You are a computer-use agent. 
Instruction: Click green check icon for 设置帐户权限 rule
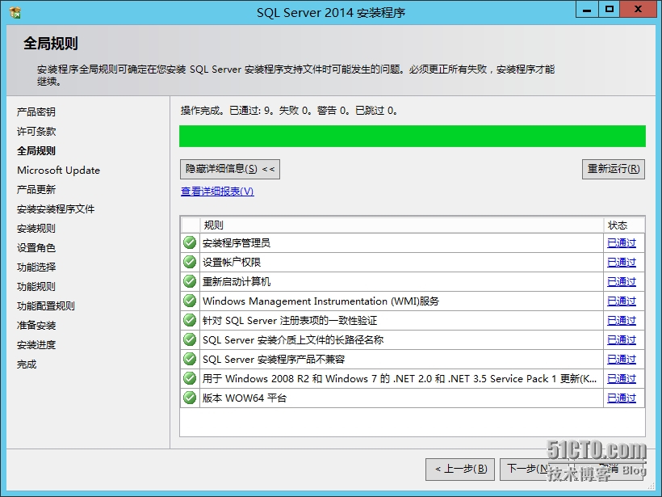(190, 262)
